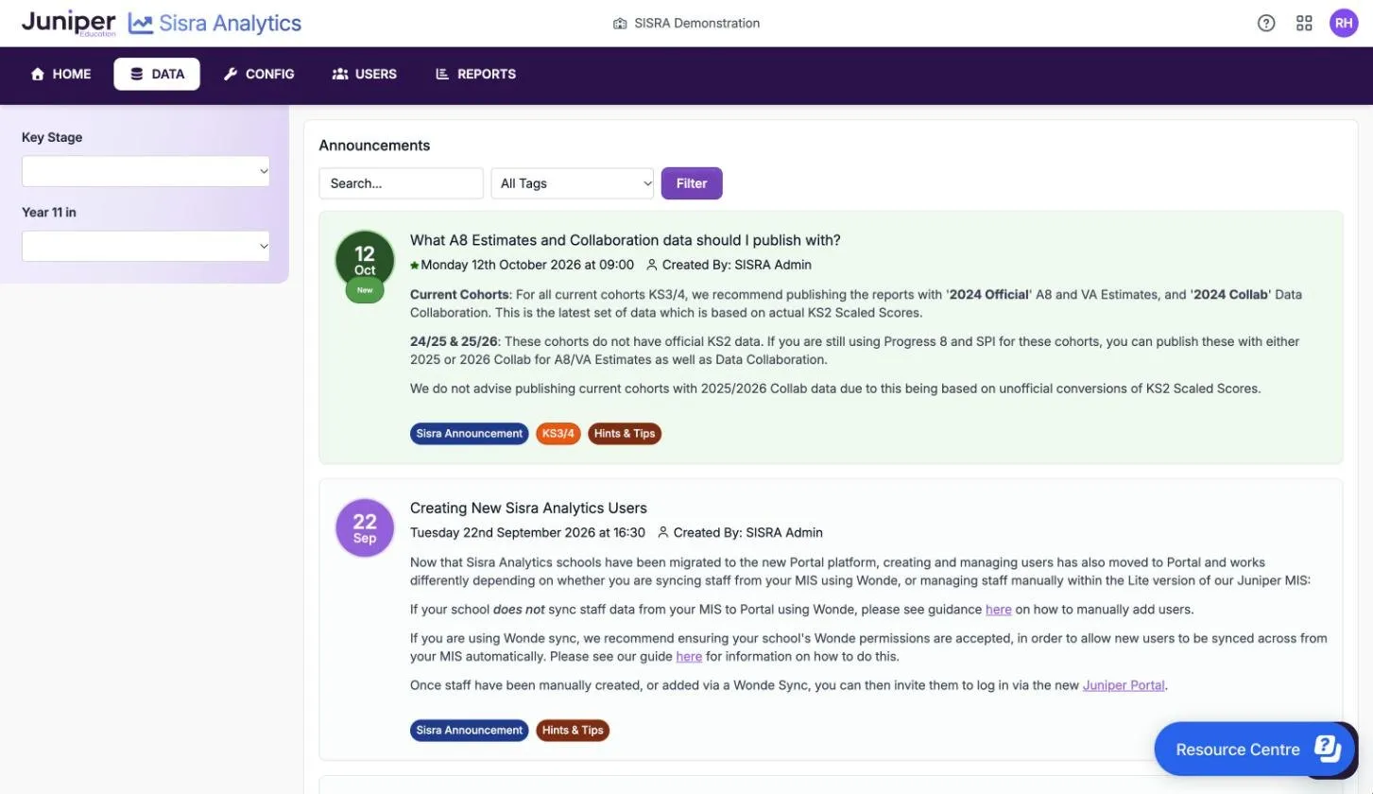The width and height of the screenshot is (1373, 794).
Task: Open the help question mark icon
Action: [1266, 24]
